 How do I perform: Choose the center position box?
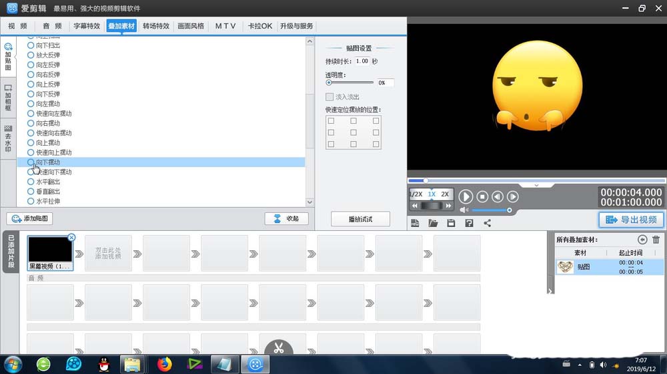click(354, 132)
